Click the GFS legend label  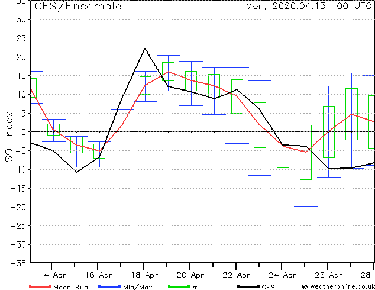pos(268,287)
